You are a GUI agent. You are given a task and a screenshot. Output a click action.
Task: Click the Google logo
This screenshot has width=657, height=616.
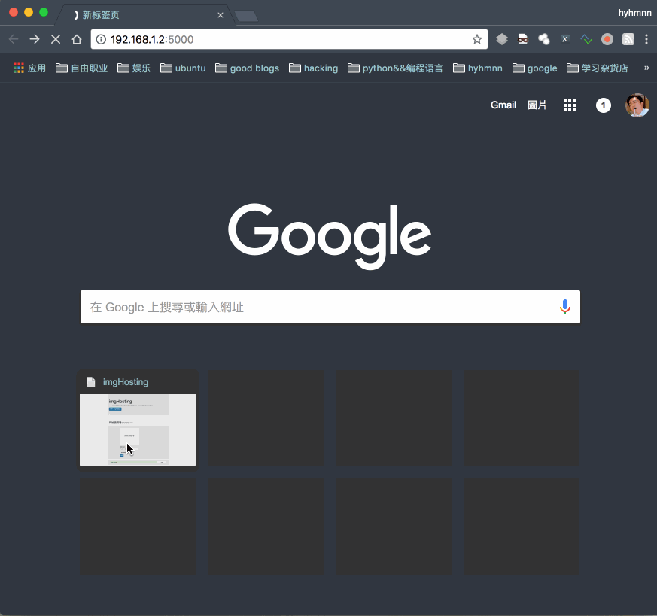pyautogui.click(x=330, y=237)
